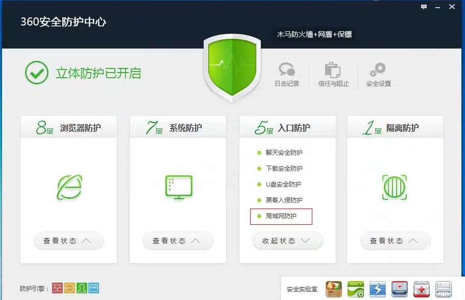The image size is (465, 300).
Task: Minimize the 360 protection center window
Action: click(438, 7)
